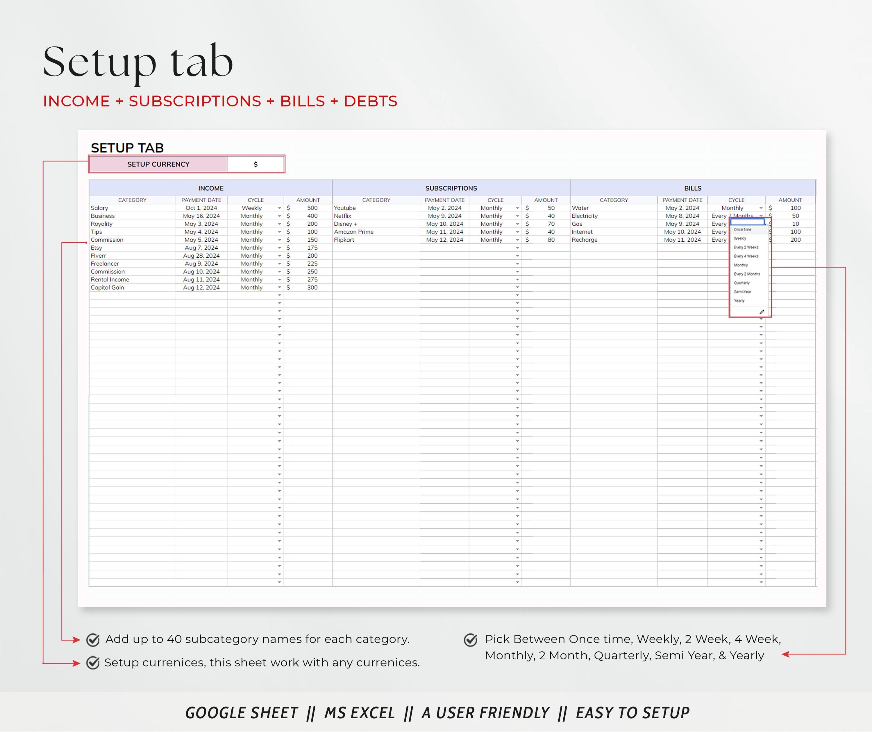
Task: Open the Flipkart cycle dropdown arrow
Action: [517, 240]
